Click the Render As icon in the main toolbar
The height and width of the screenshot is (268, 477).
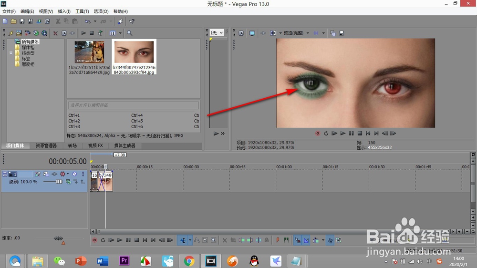tap(39, 21)
